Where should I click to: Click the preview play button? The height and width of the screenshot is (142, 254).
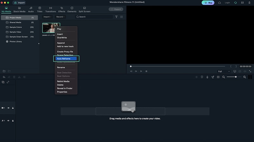point(141,71)
